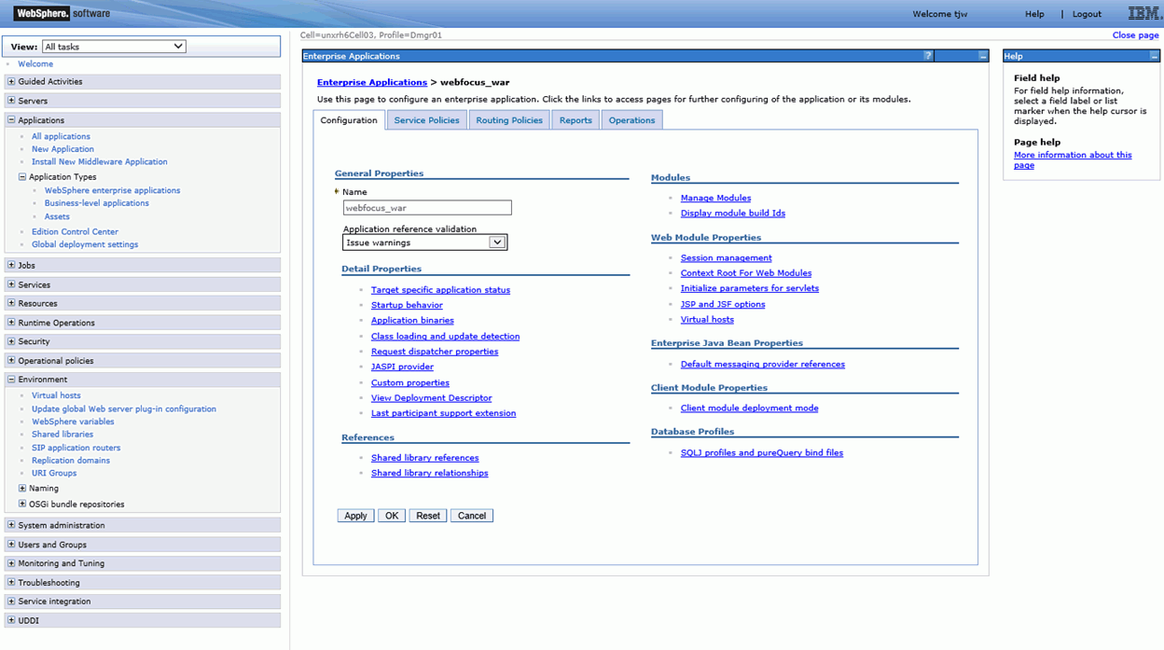The height and width of the screenshot is (650, 1164).
Task: Expand Operational policies section
Action: (x=11, y=360)
